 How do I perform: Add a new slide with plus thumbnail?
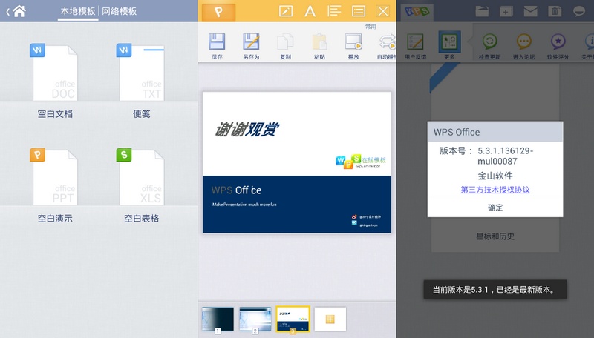330,319
